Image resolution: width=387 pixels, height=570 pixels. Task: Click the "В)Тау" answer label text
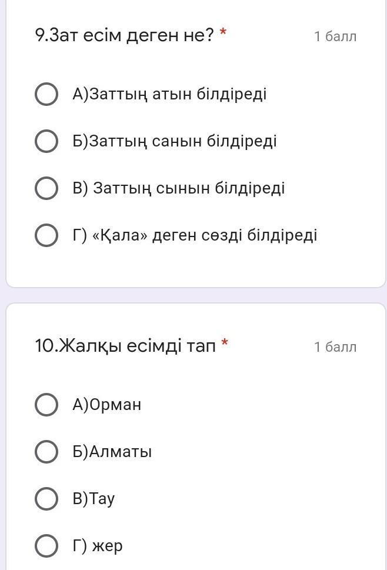[94, 499]
